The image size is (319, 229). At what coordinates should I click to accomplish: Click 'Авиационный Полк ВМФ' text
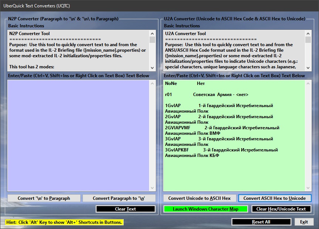pos(192,133)
